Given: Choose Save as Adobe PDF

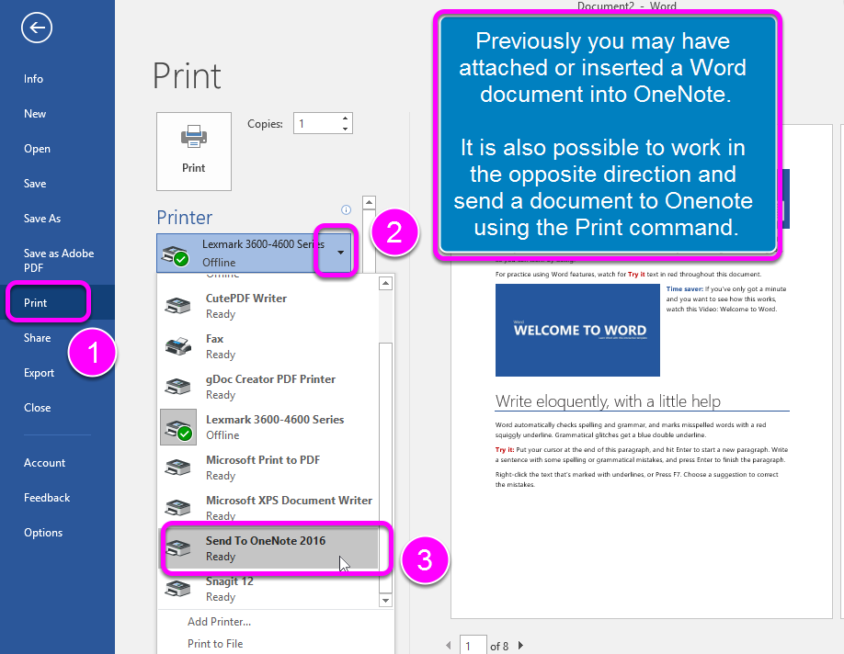Looking at the screenshot, I should [58, 260].
